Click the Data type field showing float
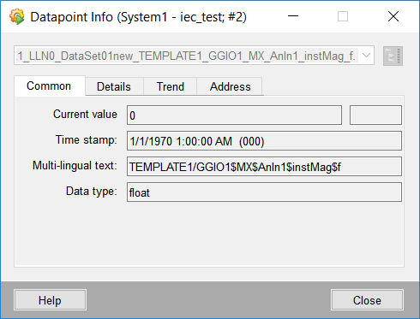This screenshot has height=319, width=420. pos(264,192)
